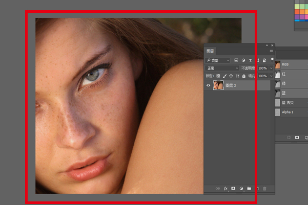
Task: Toggle the layer filter on/off switch
Action: click(272, 60)
